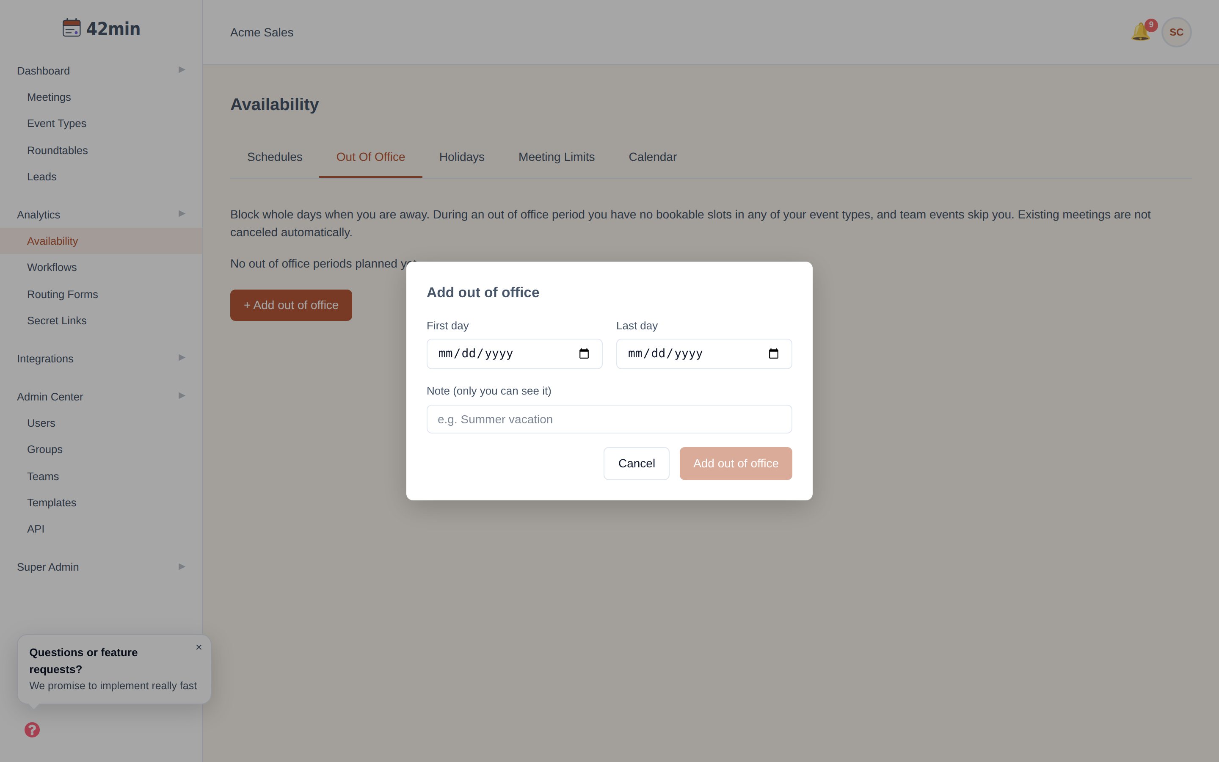Viewport: 1219px width, 762px height.
Task: Collapse the Dashboard section arrow
Action: [x=182, y=69]
